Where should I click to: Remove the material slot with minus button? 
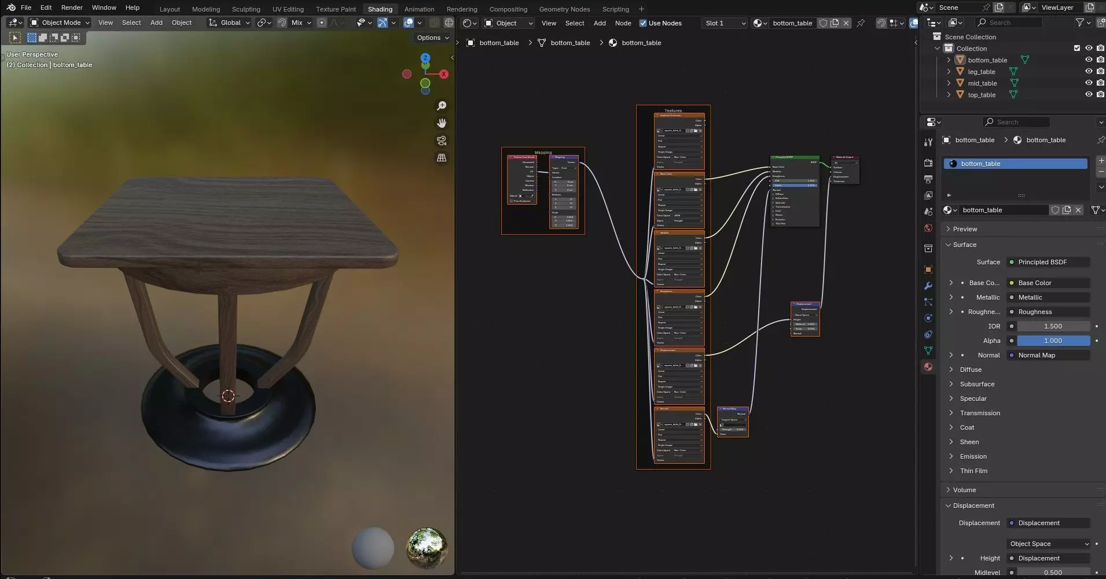tap(1101, 172)
